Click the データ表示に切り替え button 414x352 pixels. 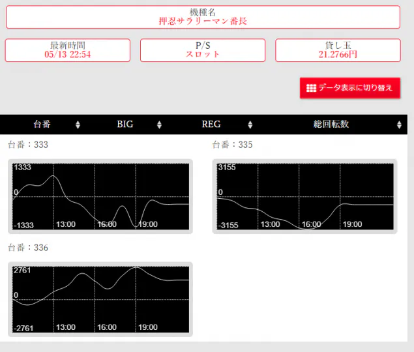coord(350,88)
